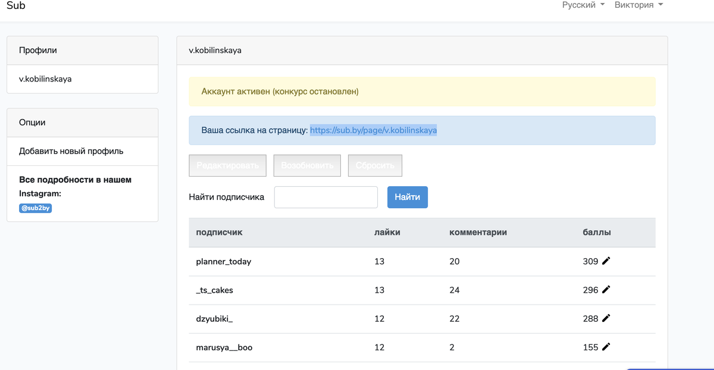Click the лайки column header
Viewport: 714px width, 370px height.
coord(387,233)
